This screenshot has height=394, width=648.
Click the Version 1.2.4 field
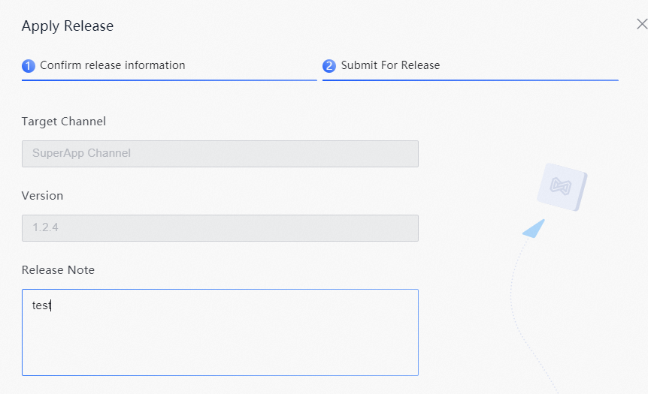(x=220, y=227)
